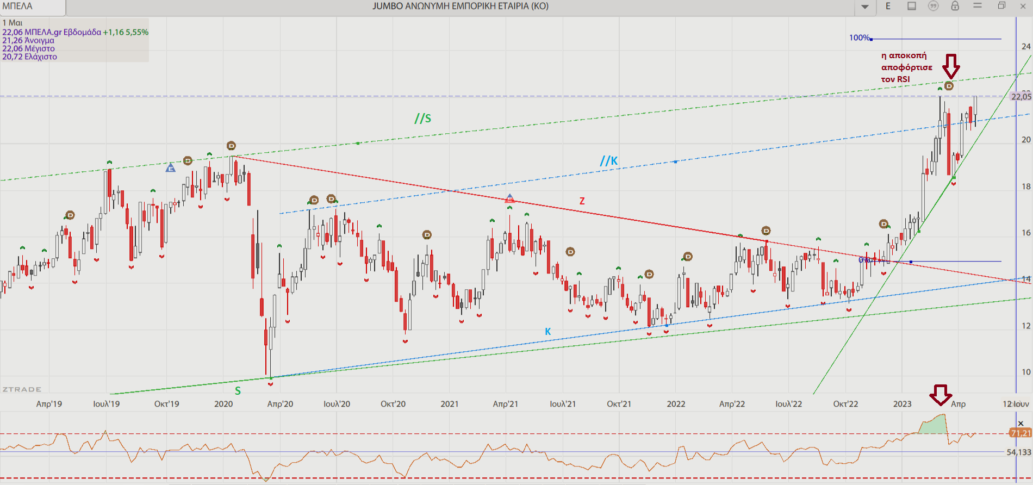Click the D marker just after 2022
This screenshot has width=1033, height=485.
pyautogui.click(x=688, y=257)
